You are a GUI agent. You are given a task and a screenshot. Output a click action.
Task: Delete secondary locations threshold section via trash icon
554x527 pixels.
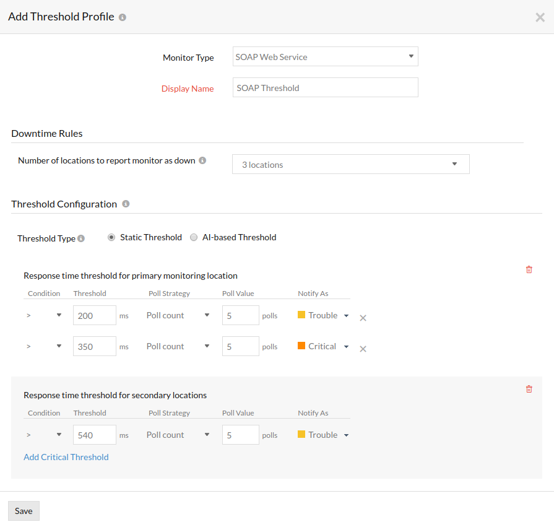[529, 389]
